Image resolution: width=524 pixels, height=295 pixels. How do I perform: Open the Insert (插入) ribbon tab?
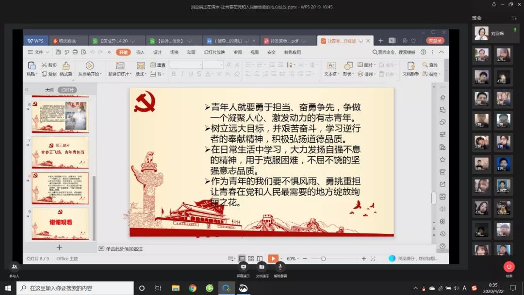point(140,52)
